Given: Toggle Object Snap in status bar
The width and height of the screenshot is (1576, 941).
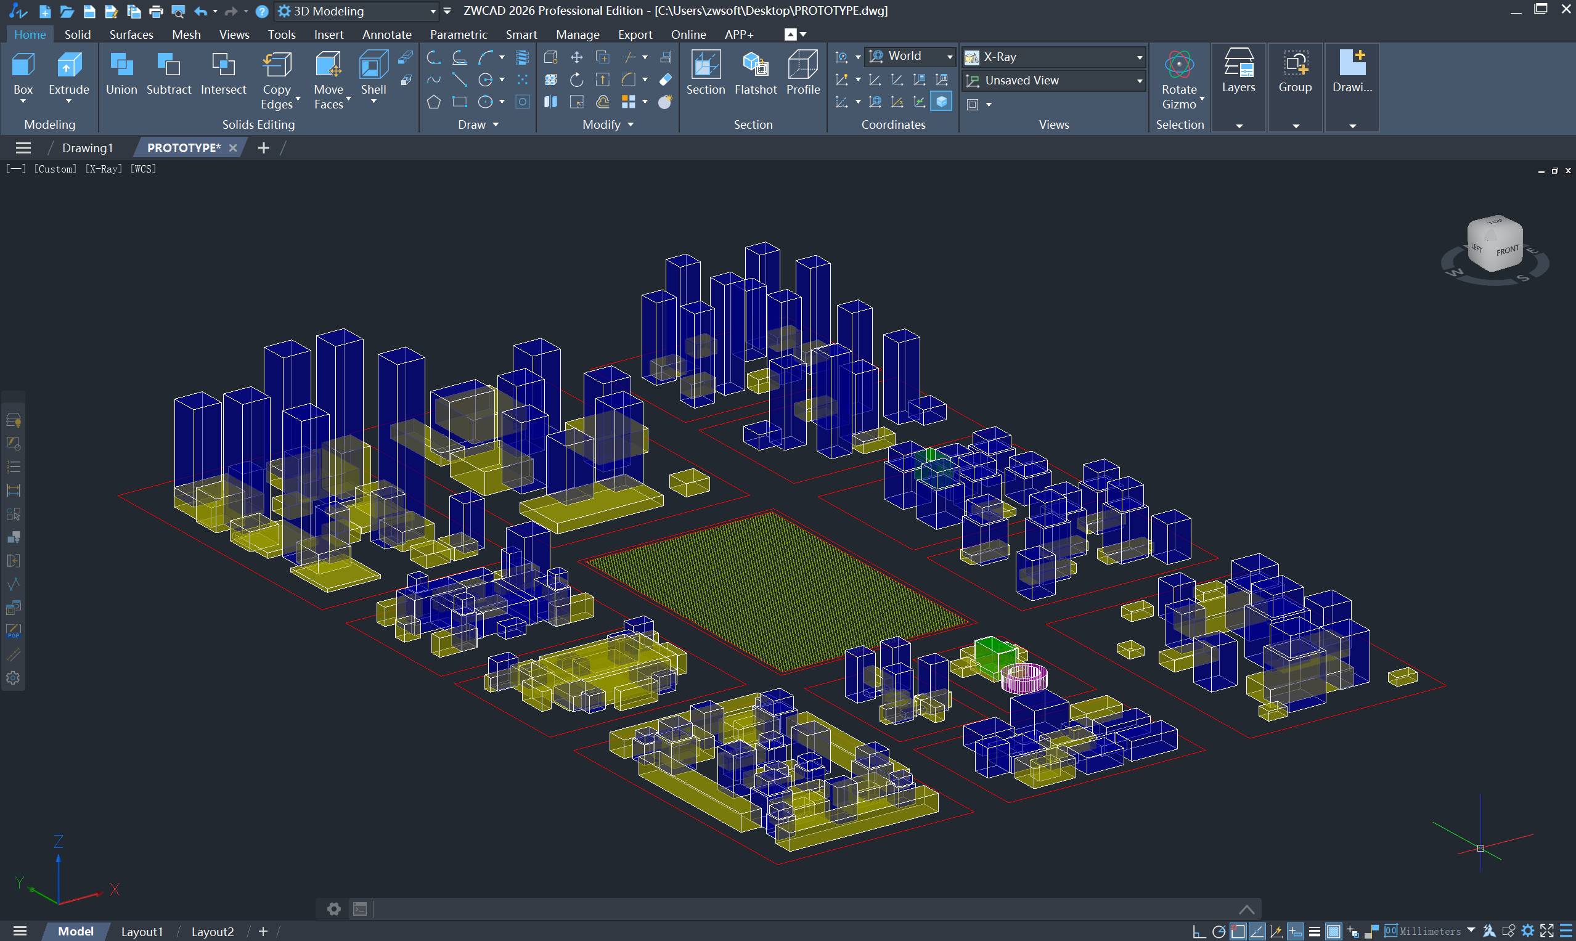Looking at the screenshot, I should click(x=1238, y=931).
